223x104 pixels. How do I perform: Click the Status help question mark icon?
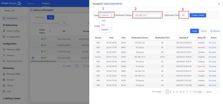pos(204,38)
